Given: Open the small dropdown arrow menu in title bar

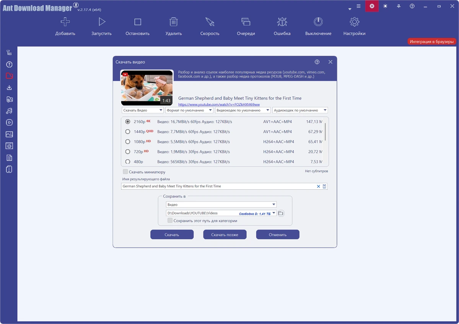Looking at the screenshot, I should click(350, 9).
